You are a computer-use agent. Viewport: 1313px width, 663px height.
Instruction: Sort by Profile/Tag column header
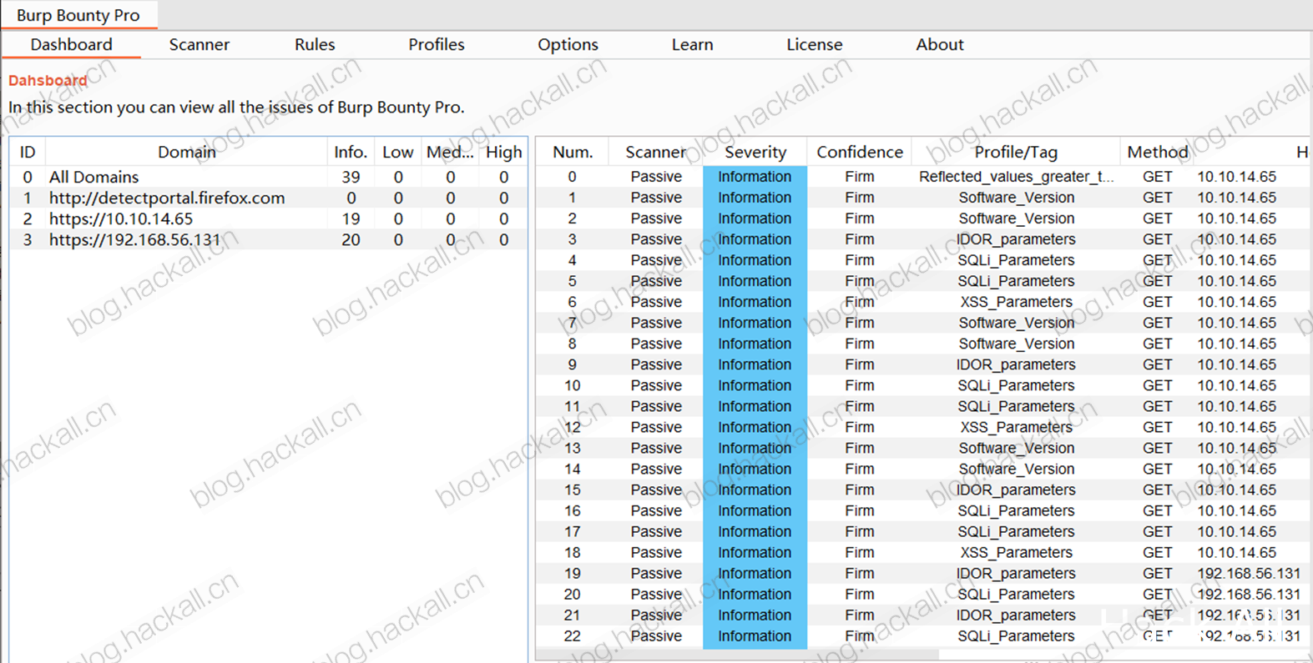pyautogui.click(x=1015, y=152)
